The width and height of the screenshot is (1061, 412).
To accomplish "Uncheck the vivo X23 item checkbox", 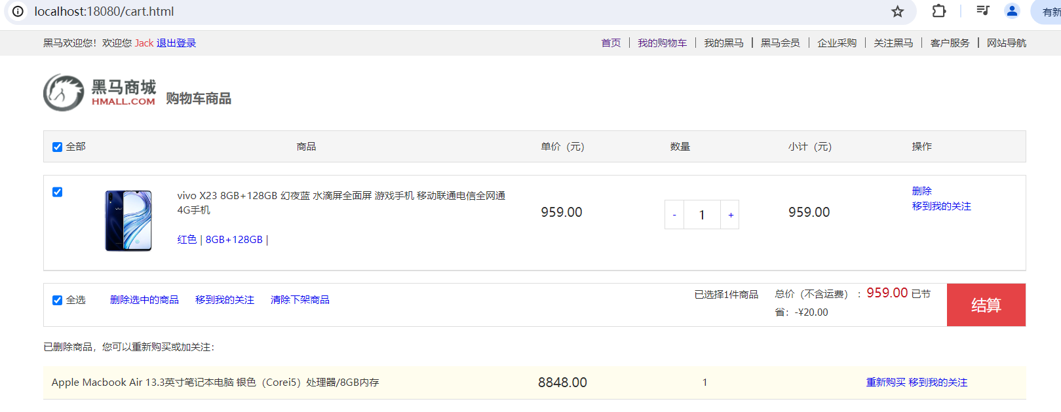I will coord(57,192).
